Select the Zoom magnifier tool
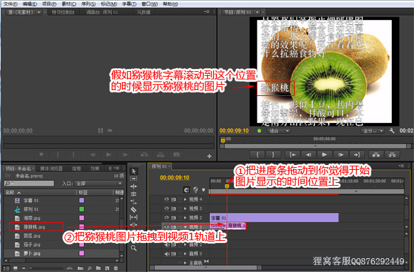 click(x=134, y=248)
